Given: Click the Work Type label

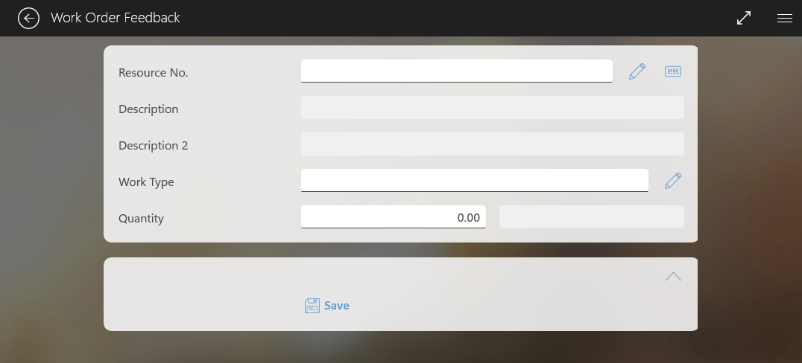Looking at the screenshot, I should click(146, 181).
